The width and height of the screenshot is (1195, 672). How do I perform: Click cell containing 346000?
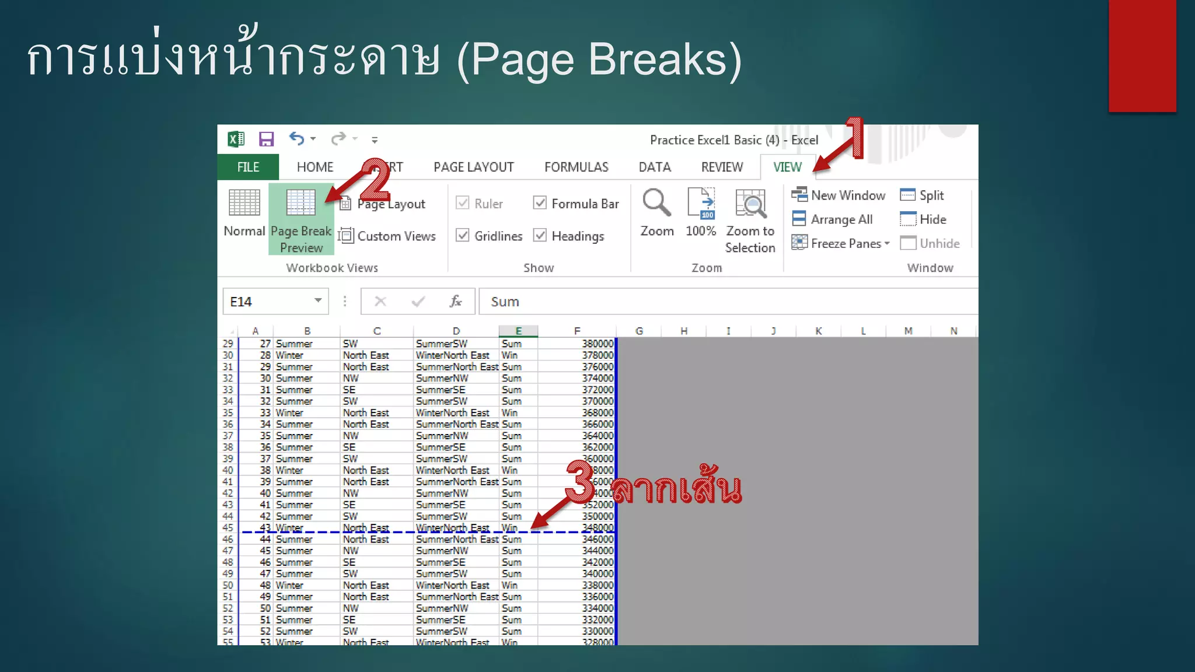click(576, 540)
